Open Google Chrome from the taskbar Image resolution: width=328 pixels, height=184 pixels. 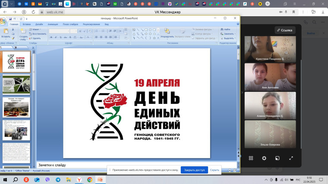click(x=90, y=180)
